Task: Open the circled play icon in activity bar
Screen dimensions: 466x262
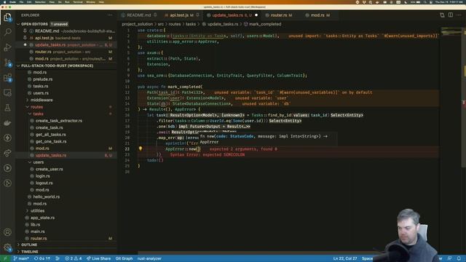Action: coord(7,168)
